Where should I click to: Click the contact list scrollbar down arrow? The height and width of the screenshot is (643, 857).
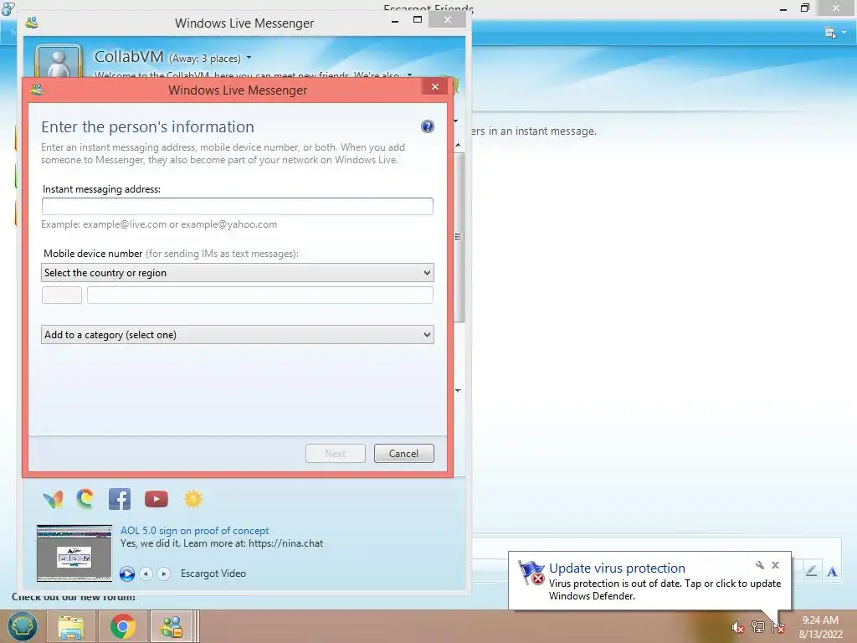(x=458, y=390)
